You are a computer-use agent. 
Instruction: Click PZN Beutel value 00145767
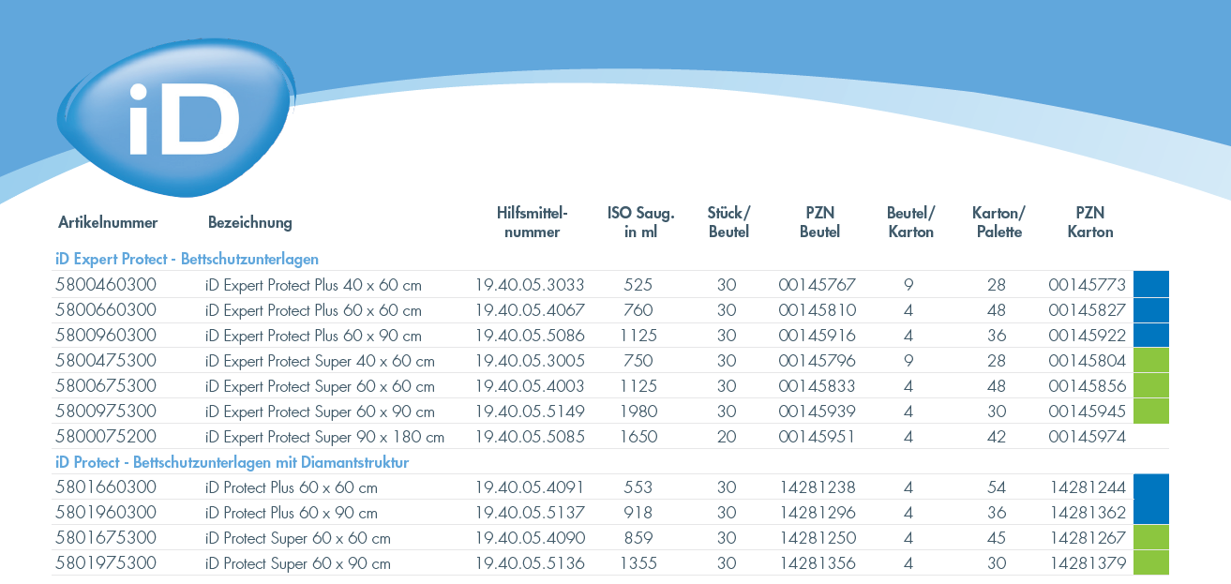[817, 284]
